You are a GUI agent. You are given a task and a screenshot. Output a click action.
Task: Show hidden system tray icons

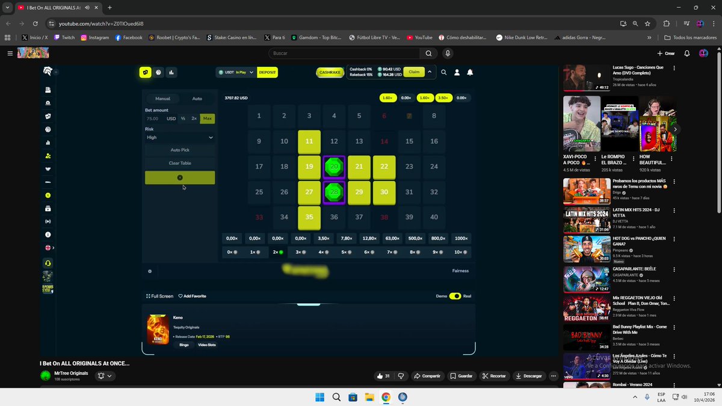(635, 397)
